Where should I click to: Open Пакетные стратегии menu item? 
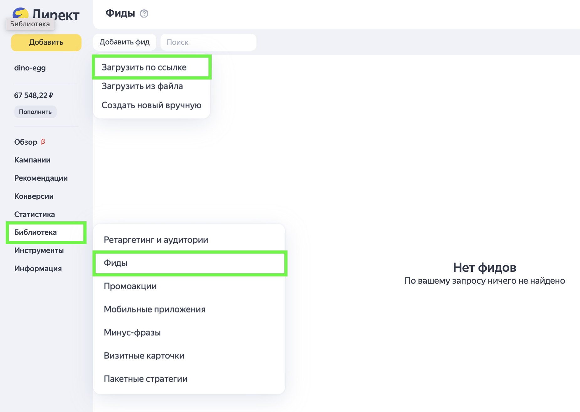[145, 379]
